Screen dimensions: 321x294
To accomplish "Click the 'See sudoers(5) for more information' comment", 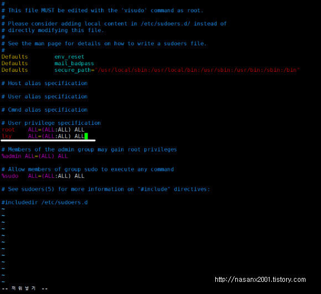I will [x=106, y=189].
